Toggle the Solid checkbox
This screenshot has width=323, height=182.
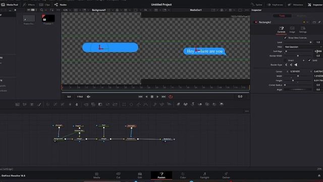pyautogui.click(x=309, y=60)
